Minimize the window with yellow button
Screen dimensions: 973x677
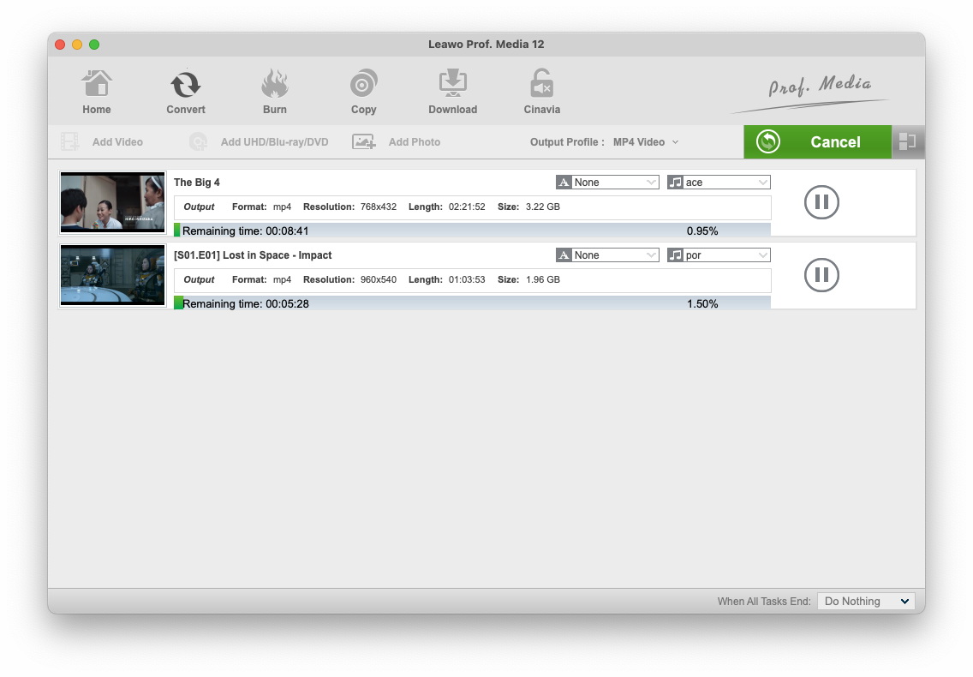click(77, 44)
